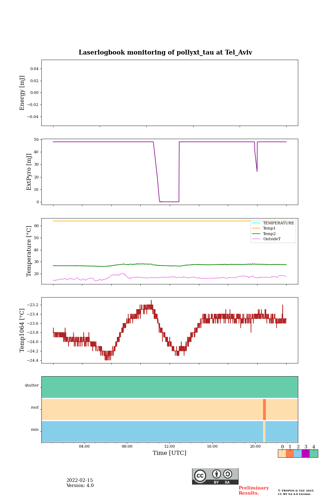This screenshot has width=331, height=497.
Task: Click the Temp1 legend entry
Action: coord(264,228)
